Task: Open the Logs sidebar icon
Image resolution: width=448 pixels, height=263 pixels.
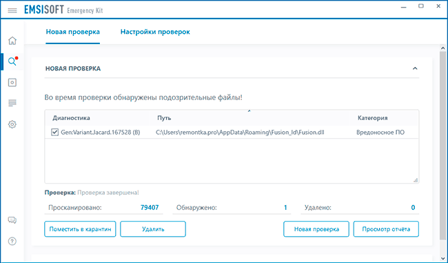Action: tap(12, 103)
